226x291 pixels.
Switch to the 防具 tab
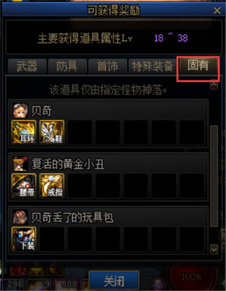67,66
